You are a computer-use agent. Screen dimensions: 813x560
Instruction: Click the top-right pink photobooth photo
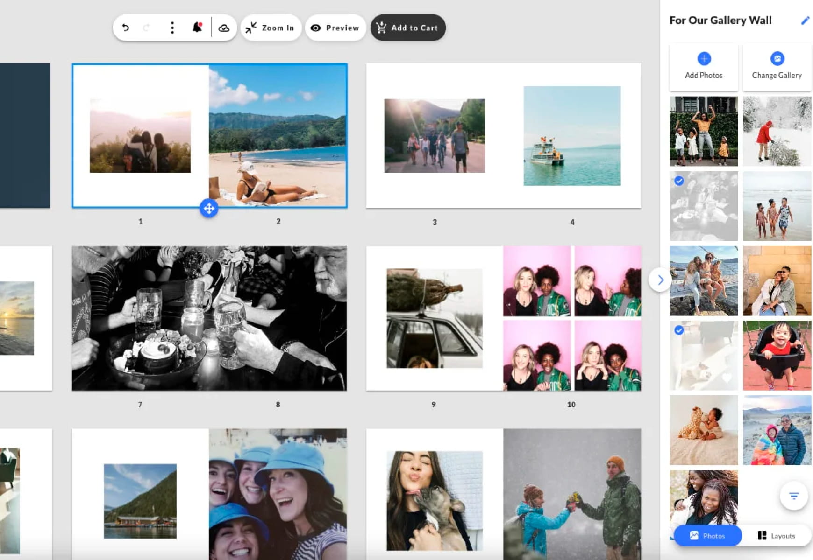[608, 281]
